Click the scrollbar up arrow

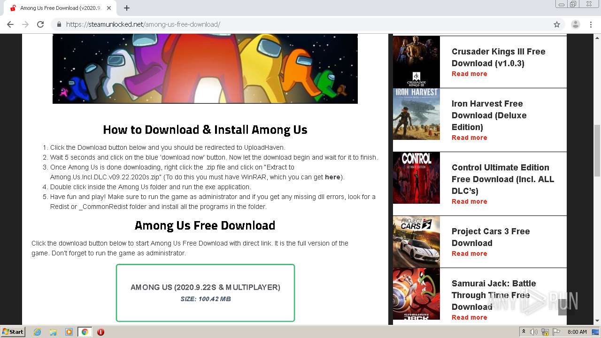click(x=597, y=37)
